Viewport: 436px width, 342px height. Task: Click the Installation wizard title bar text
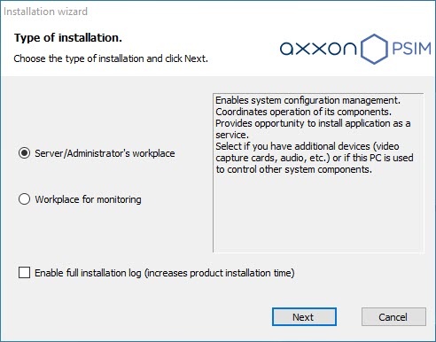coord(45,12)
